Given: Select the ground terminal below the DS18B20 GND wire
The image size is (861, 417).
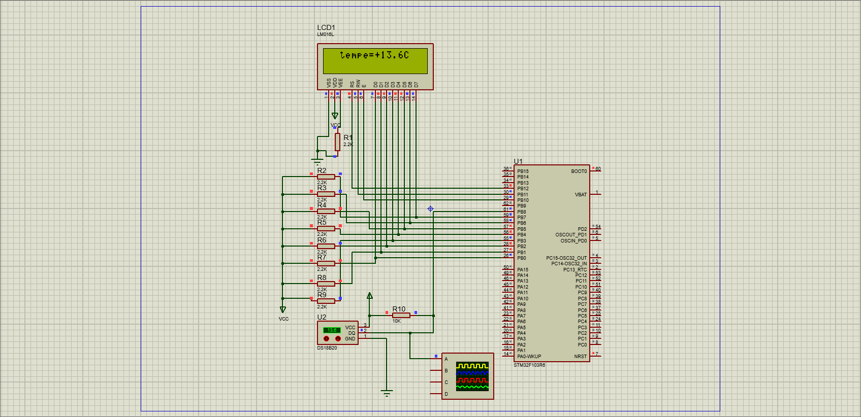Looking at the screenshot, I should pyautogui.click(x=387, y=393).
